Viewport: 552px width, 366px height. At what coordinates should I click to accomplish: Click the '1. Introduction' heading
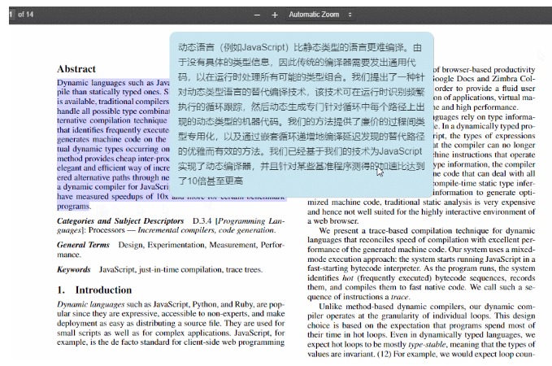pyautogui.click(x=94, y=290)
